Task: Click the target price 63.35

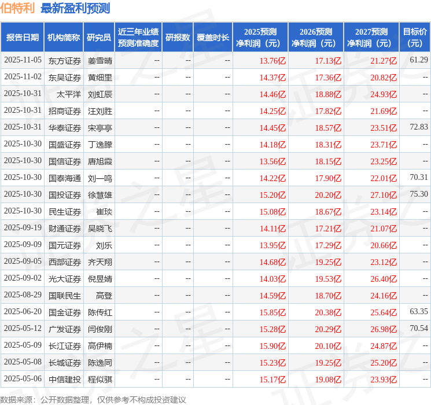Action: click(x=419, y=311)
